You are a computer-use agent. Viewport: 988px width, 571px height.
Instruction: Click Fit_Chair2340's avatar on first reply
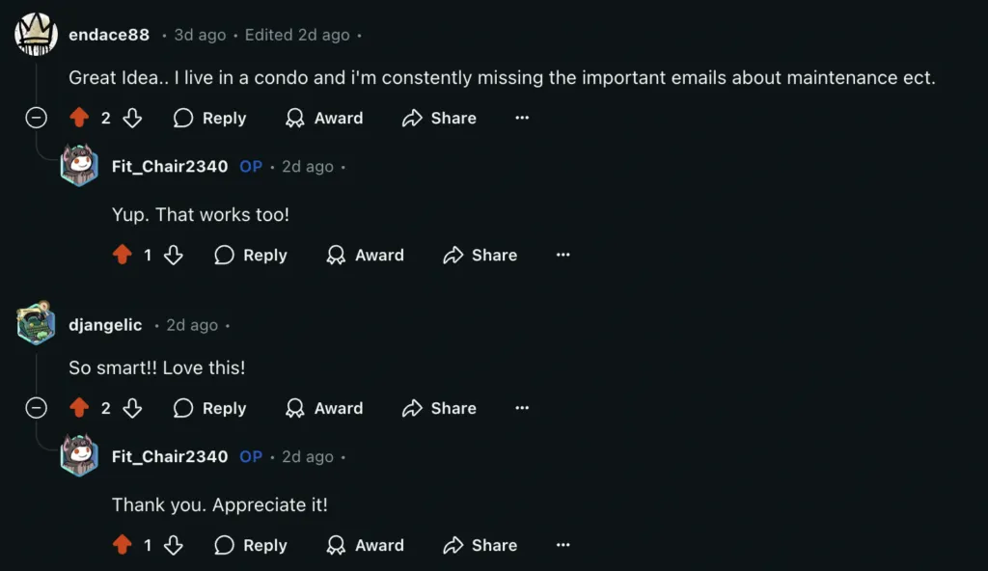click(x=79, y=166)
